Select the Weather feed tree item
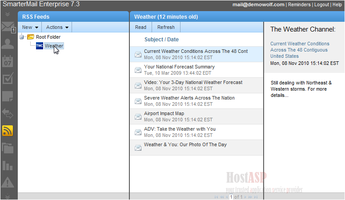Viewport: 345px width, 200px height. pos(54,46)
